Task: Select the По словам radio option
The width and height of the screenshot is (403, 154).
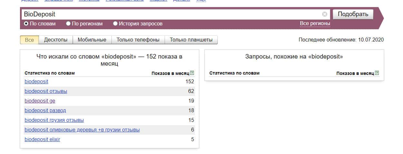Action: pyautogui.click(x=26, y=23)
